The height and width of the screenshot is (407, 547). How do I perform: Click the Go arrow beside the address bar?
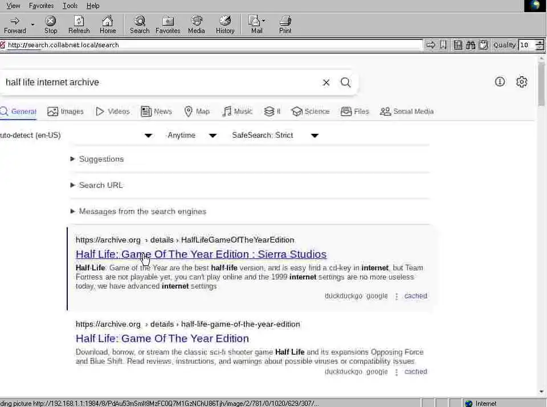tap(431, 45)
